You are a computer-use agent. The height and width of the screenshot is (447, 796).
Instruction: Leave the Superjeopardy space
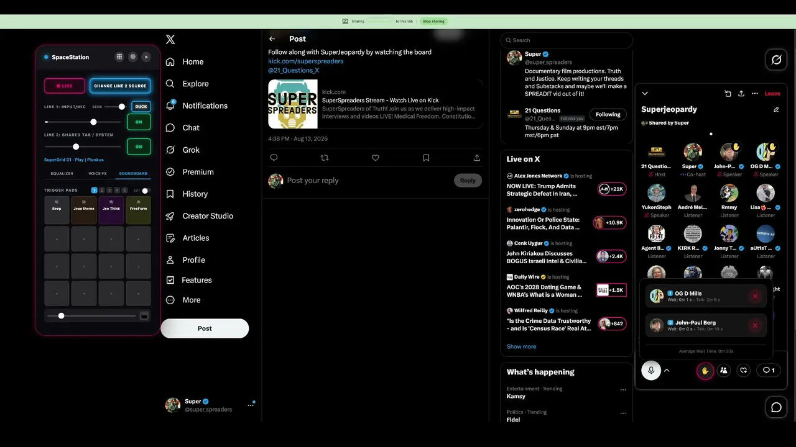(772, 94)
